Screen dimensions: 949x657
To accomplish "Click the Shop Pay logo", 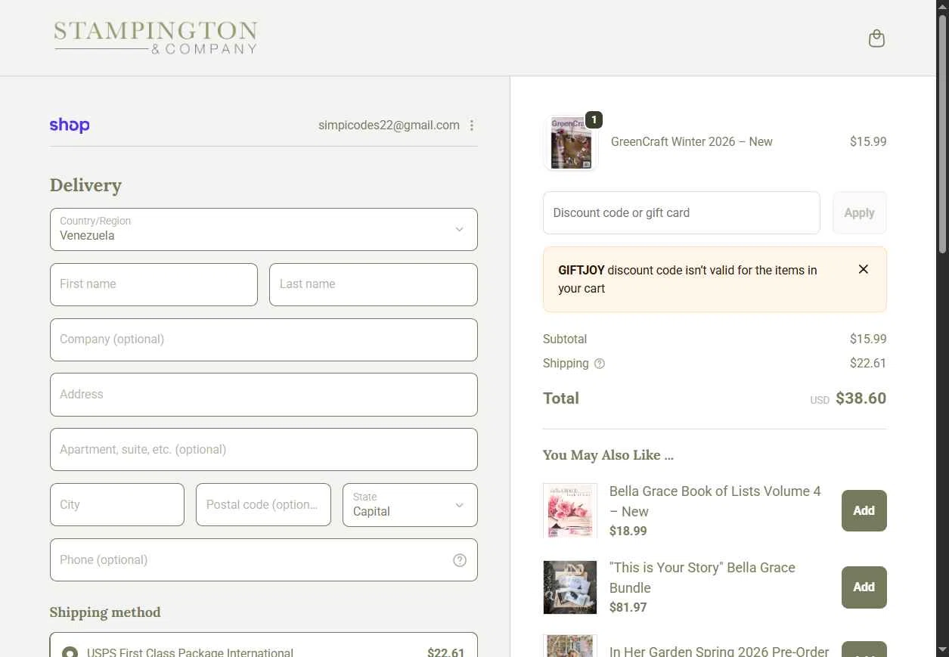I will tap(70, 126).
